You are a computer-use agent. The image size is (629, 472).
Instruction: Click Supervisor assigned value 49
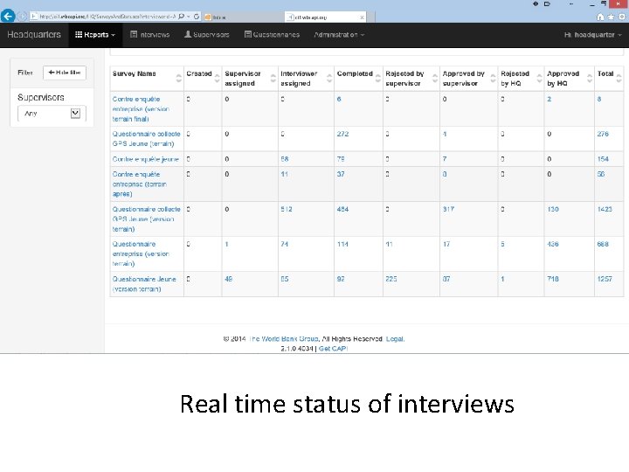tap(229, 279)
